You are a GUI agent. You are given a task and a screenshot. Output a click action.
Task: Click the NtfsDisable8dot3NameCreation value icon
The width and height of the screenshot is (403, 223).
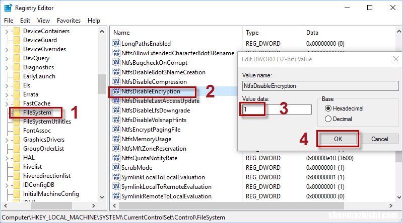coord(116,72)
